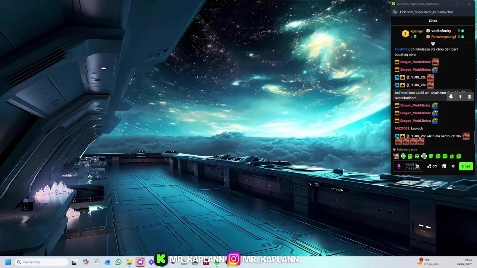This screenshot has height=268, width=477.
Task: Open the emoji picker smiley icon
Action: (x=417, y=166)
